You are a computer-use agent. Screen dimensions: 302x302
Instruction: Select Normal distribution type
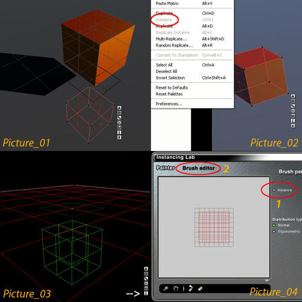coord(274,225)
